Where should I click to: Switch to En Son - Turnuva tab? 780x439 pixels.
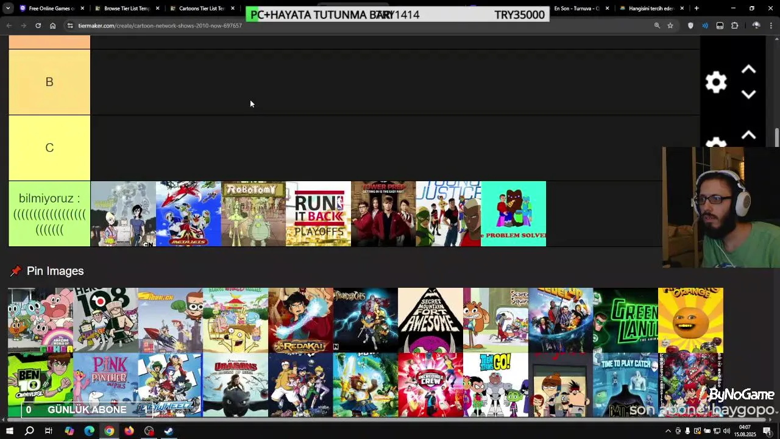576,9
